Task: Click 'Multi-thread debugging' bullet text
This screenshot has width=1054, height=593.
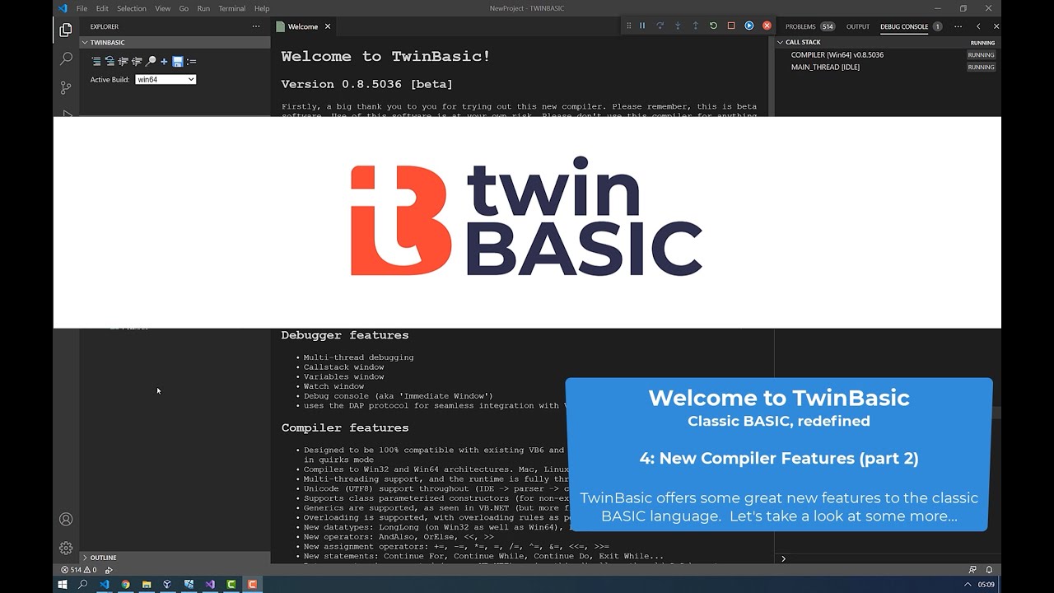Action: pos(359,357)
